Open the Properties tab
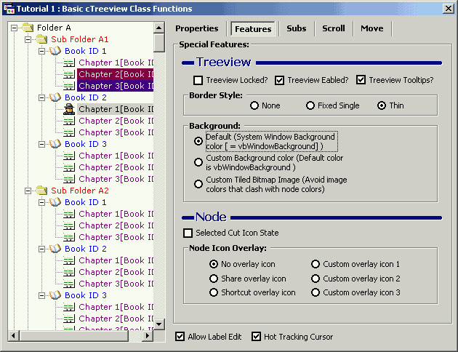Screen dimensions: 458x352 pyautogui.click(x=197, y=28)
